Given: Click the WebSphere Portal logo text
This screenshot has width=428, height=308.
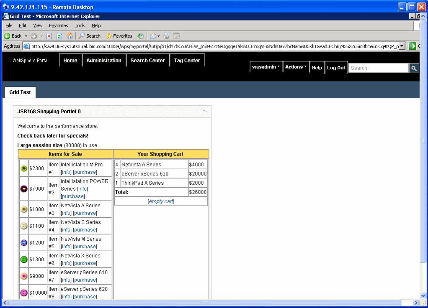Looking at the screenshot, I should (30, 61).
